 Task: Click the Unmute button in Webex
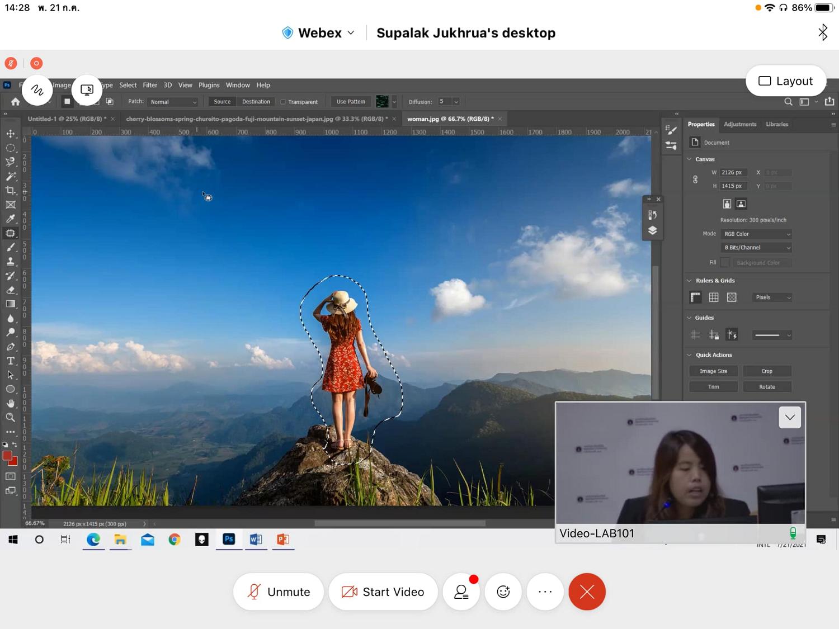pyautogui.click(x=279, y=592)
